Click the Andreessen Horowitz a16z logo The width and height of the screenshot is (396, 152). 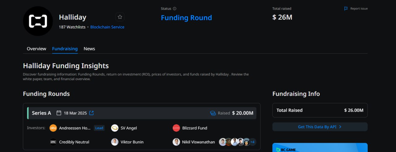point(53,128)
